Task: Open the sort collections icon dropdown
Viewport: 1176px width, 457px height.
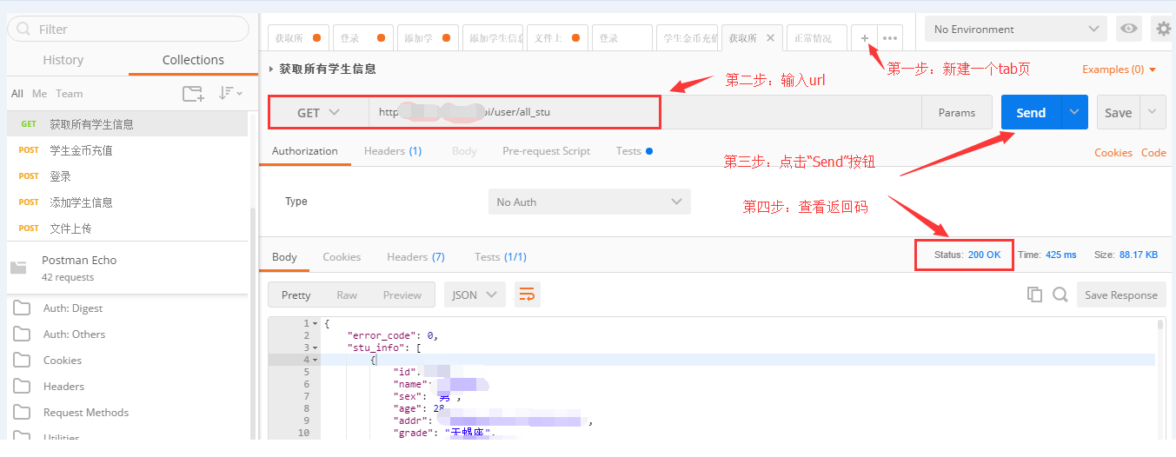Action: pyautogui.click(x=230, y=94)
